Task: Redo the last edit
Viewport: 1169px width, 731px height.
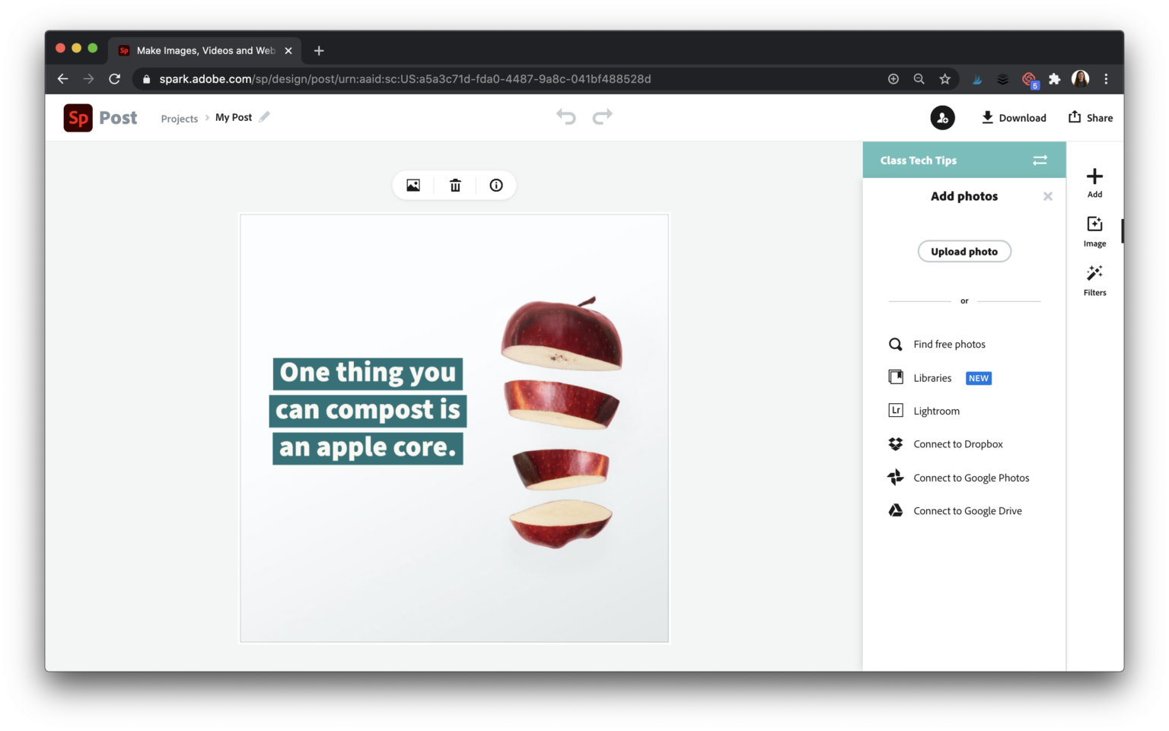Action: coord(602,117)
